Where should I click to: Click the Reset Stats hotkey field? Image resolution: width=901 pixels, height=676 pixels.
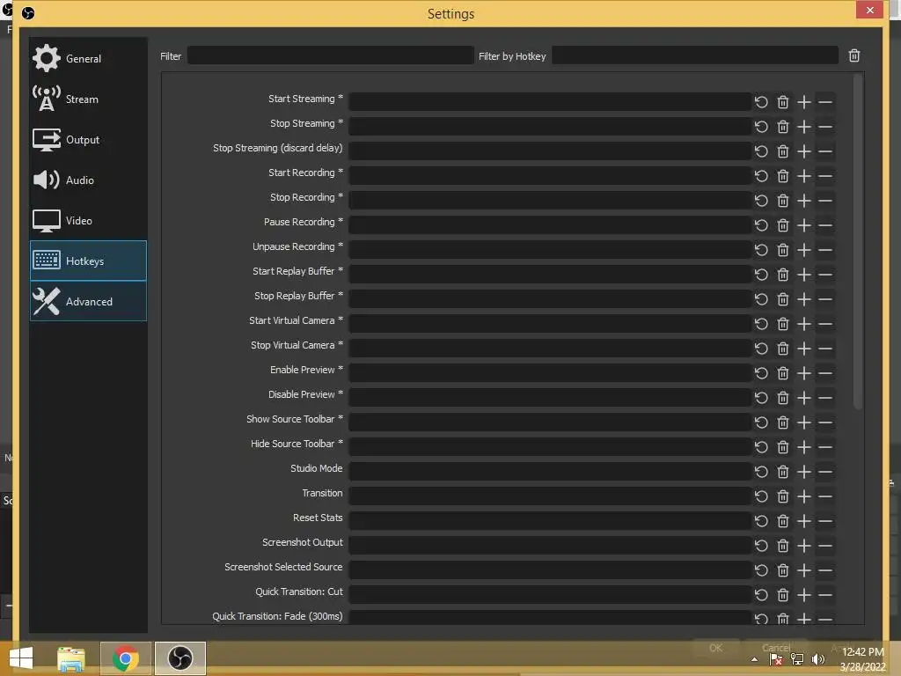[550, 521]
